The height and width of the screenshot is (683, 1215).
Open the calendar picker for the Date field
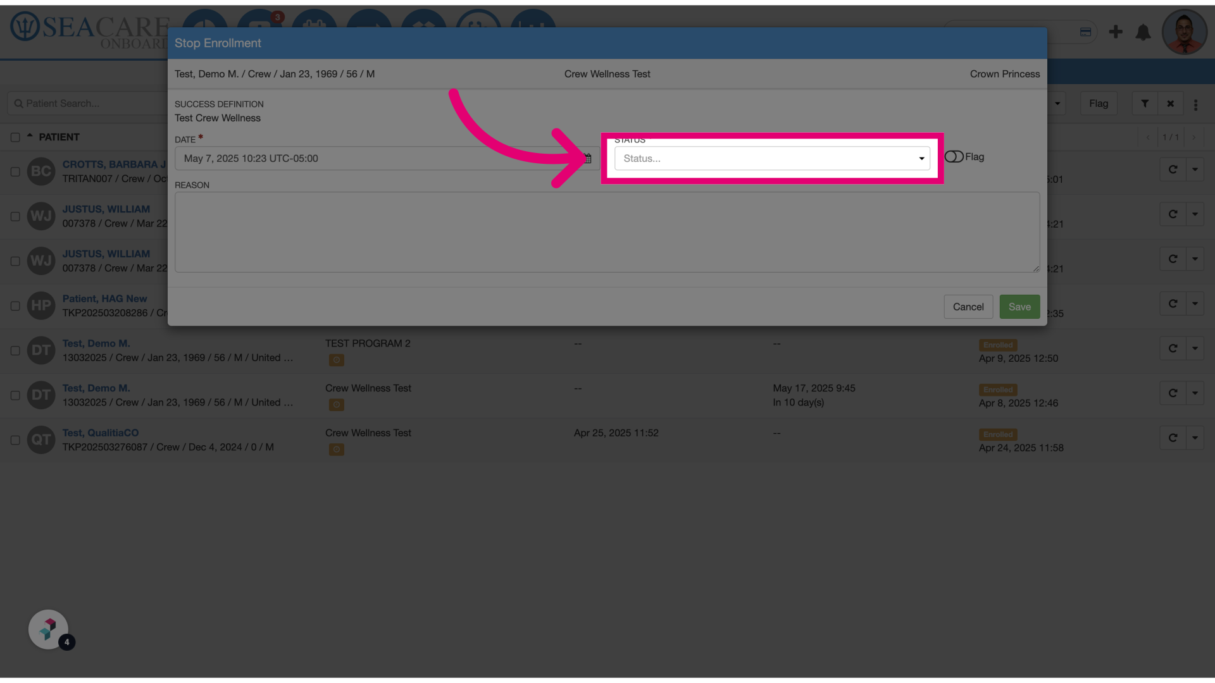[x=587, y=158]
